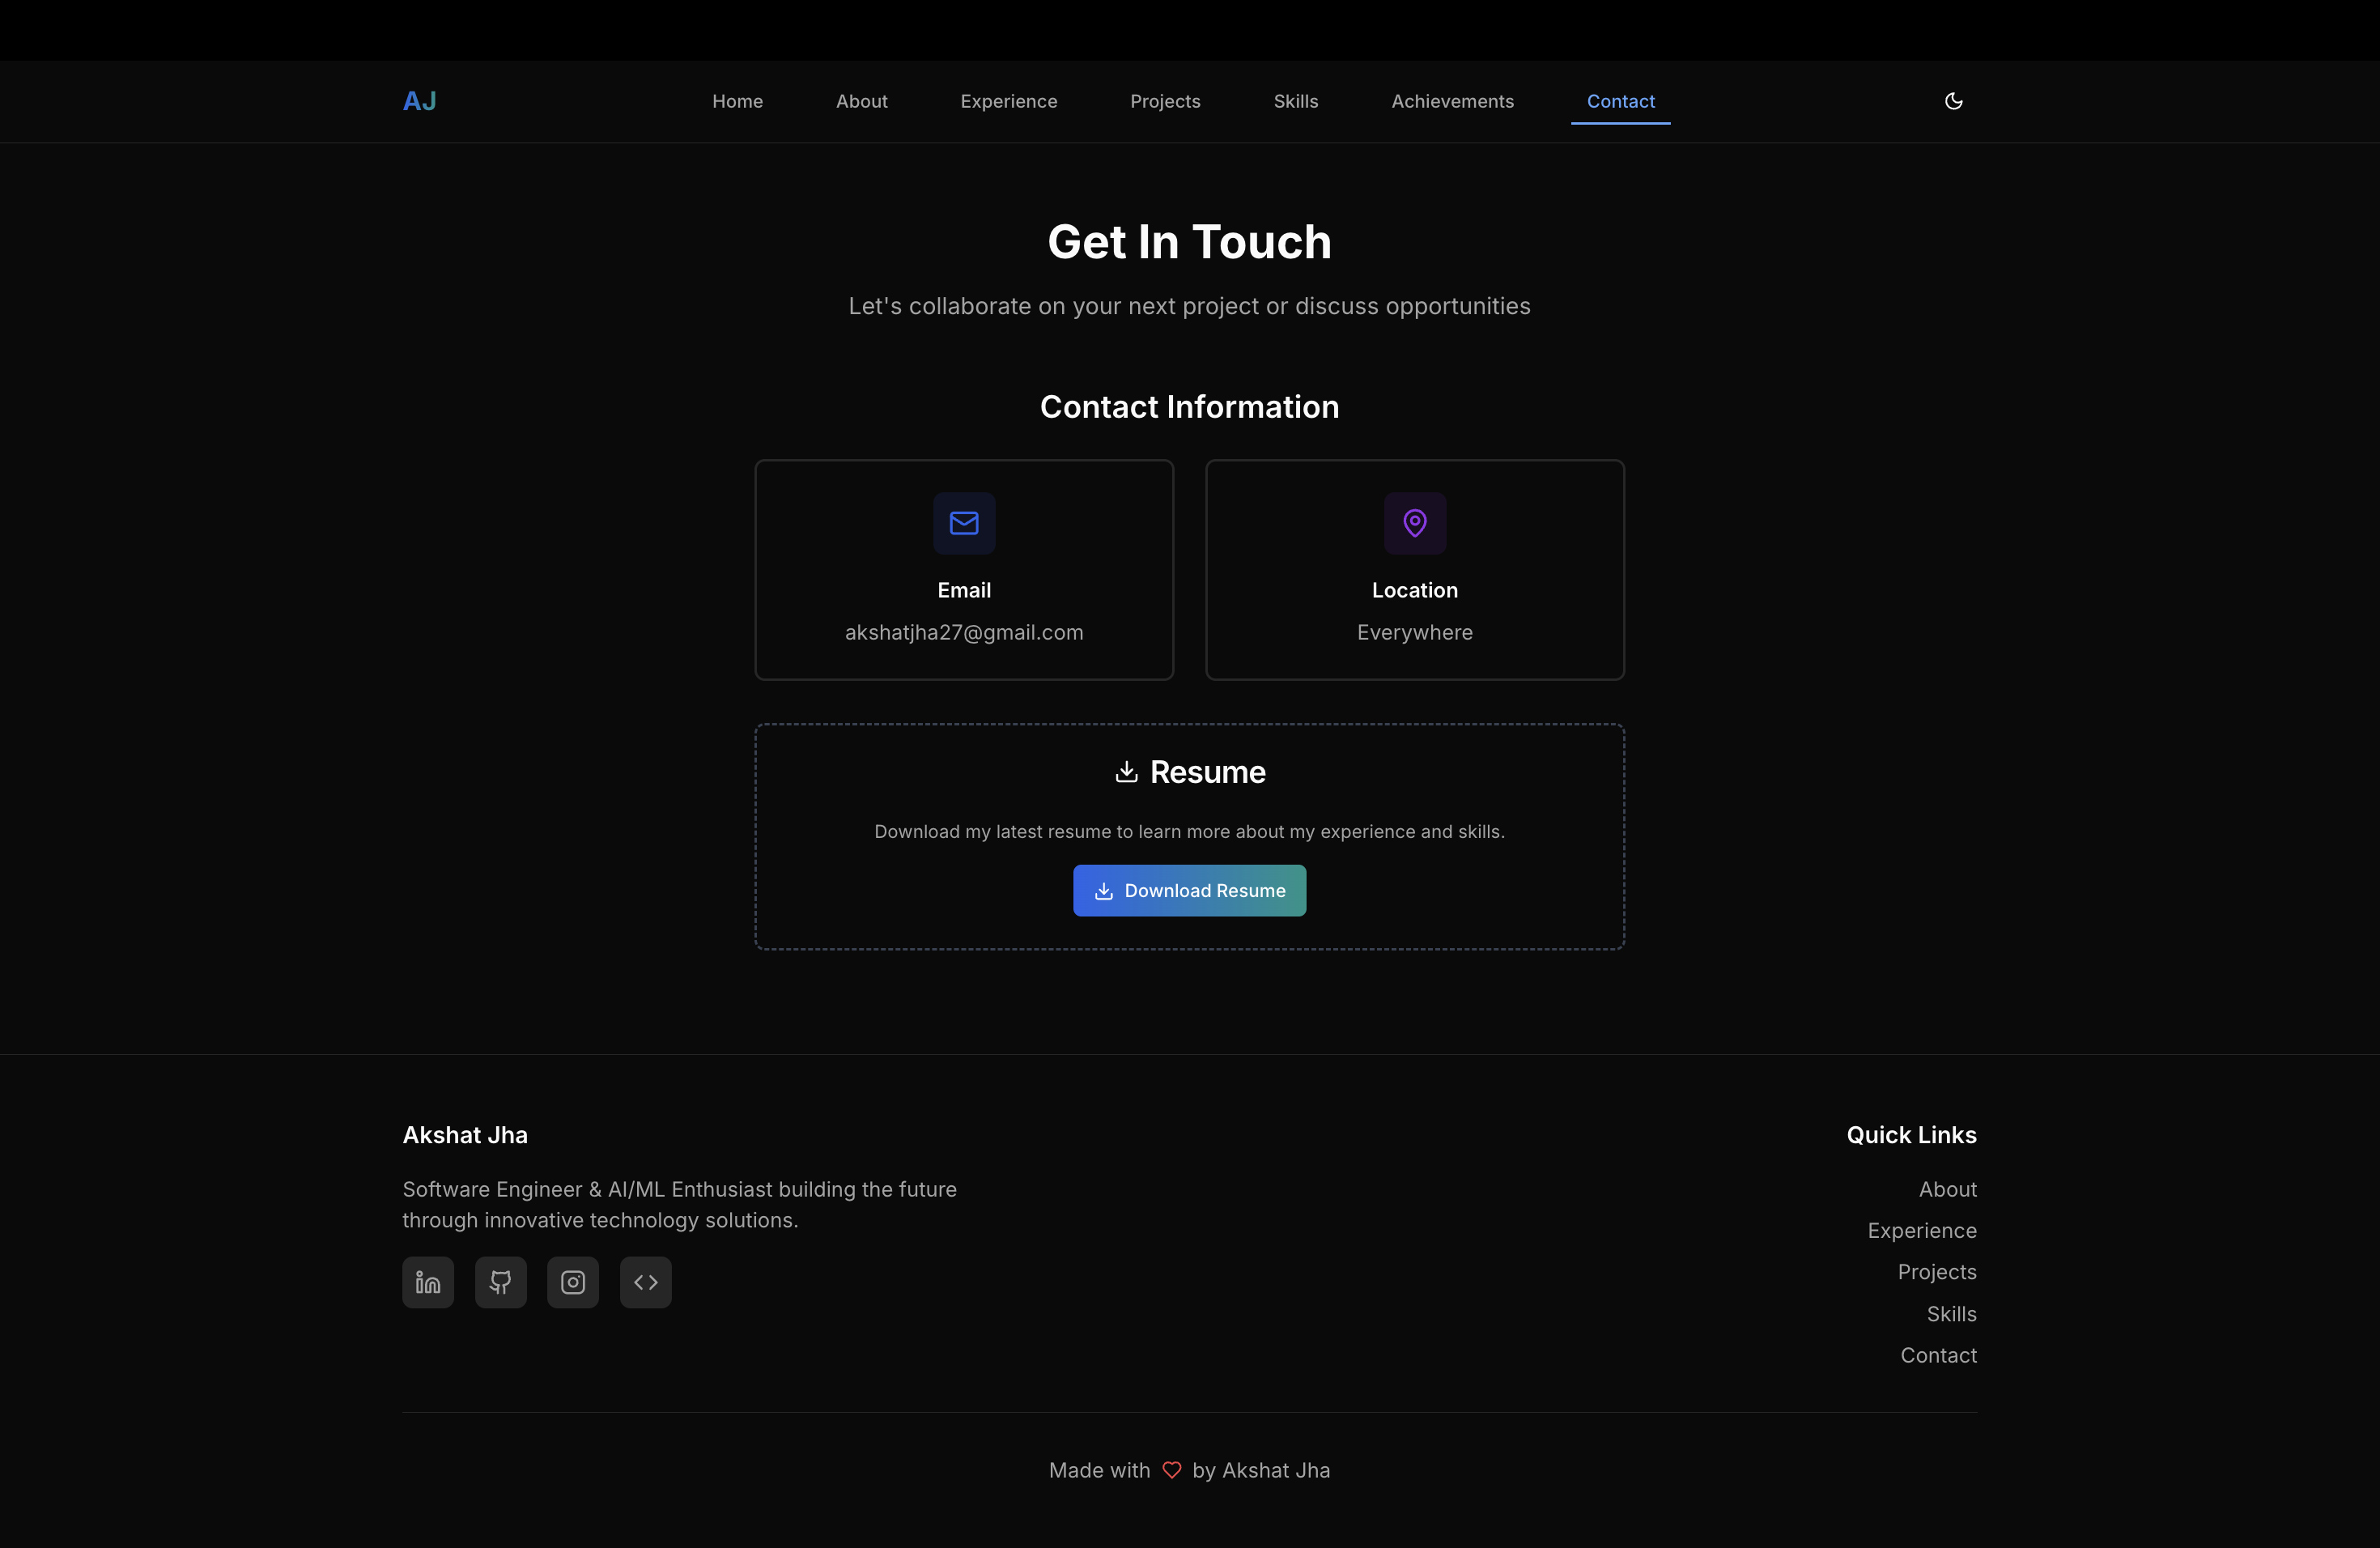Follow the About quick link in footer
Screen dimensions: 2380x1548
pos(1947,1189)
